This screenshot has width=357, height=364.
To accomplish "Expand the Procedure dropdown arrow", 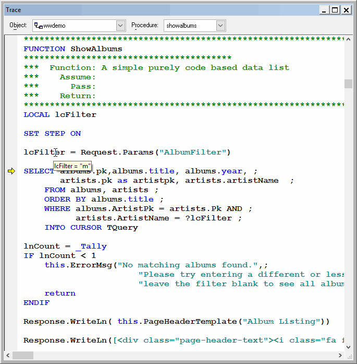I will [x=220, y=25].
